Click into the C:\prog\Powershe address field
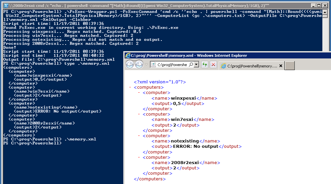 [x=172, y=65]
